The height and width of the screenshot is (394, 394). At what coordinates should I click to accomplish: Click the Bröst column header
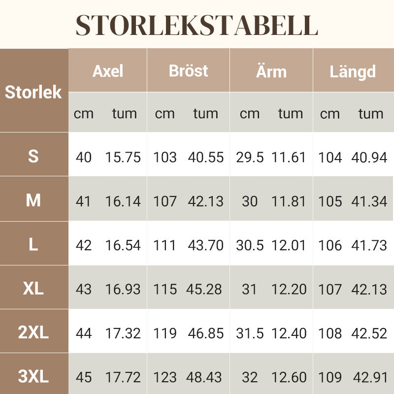point(188,70)
